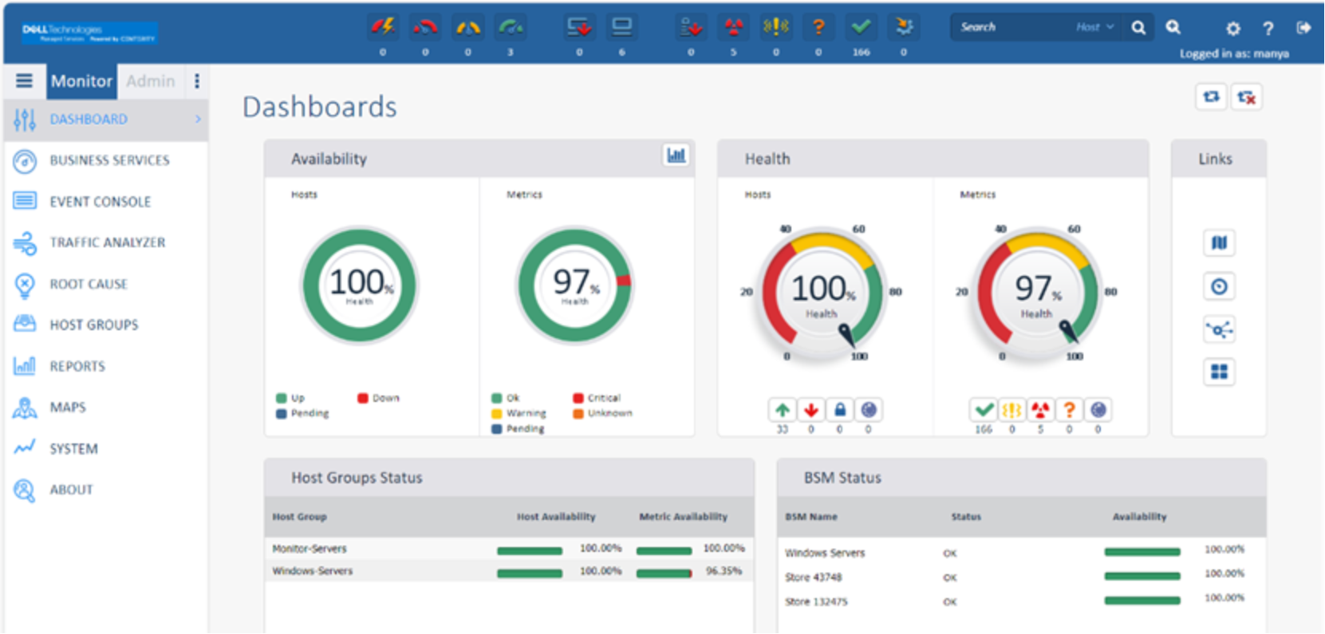Image resolution: width=1325 pixels, height=634 pixels.
Task: Click the stop auto-refresh icon
Action: tap(1246, 96)
